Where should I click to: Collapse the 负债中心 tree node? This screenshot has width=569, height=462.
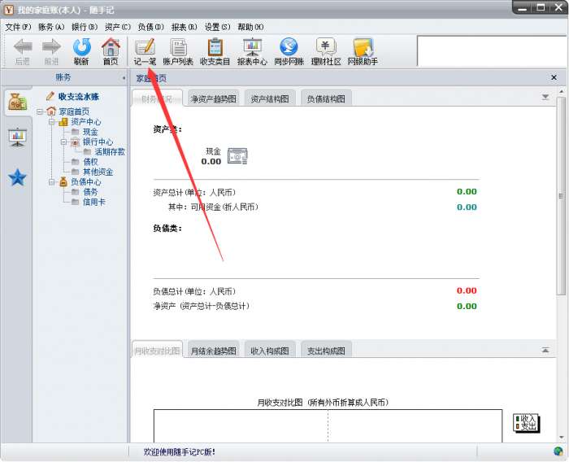(52, 181)
